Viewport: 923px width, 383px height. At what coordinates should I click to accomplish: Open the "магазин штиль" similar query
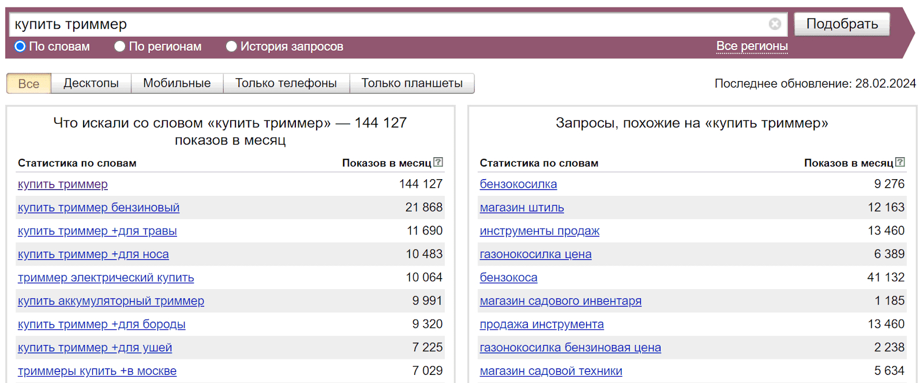(x=521, y=207)
